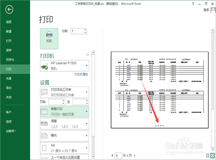Click the current page number box
Image resolution: width=216 pixels, height=160 pixels.
pyautogui.click(x=118, y=156)
